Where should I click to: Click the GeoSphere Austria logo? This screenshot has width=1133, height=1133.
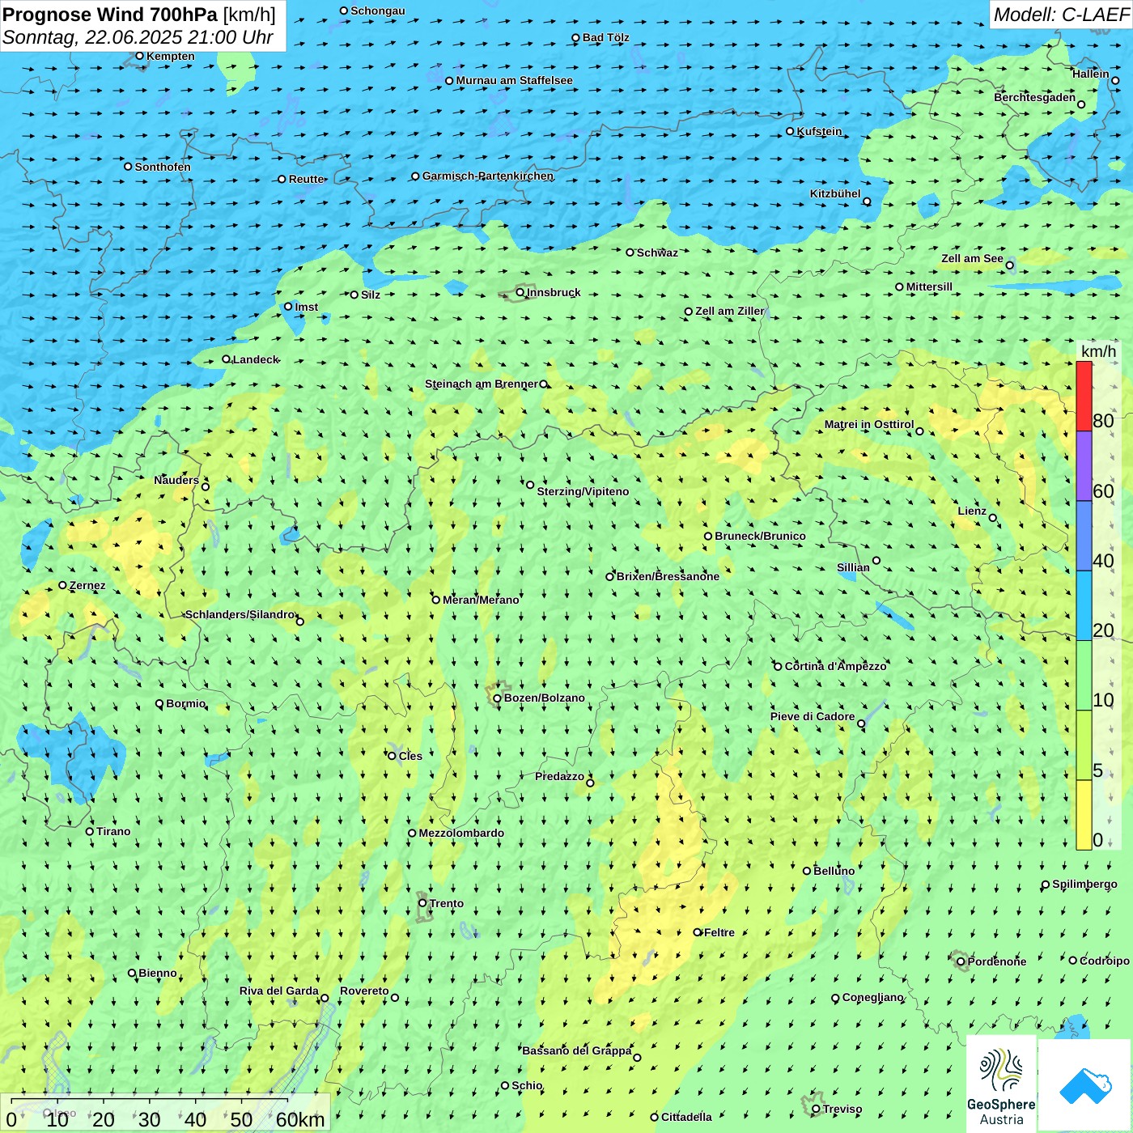point(1001,1084)
